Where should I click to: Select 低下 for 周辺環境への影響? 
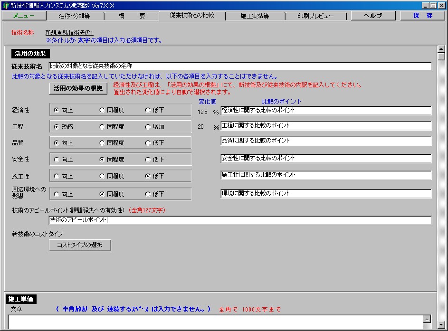pyautogui.click(x=148, y=194)
